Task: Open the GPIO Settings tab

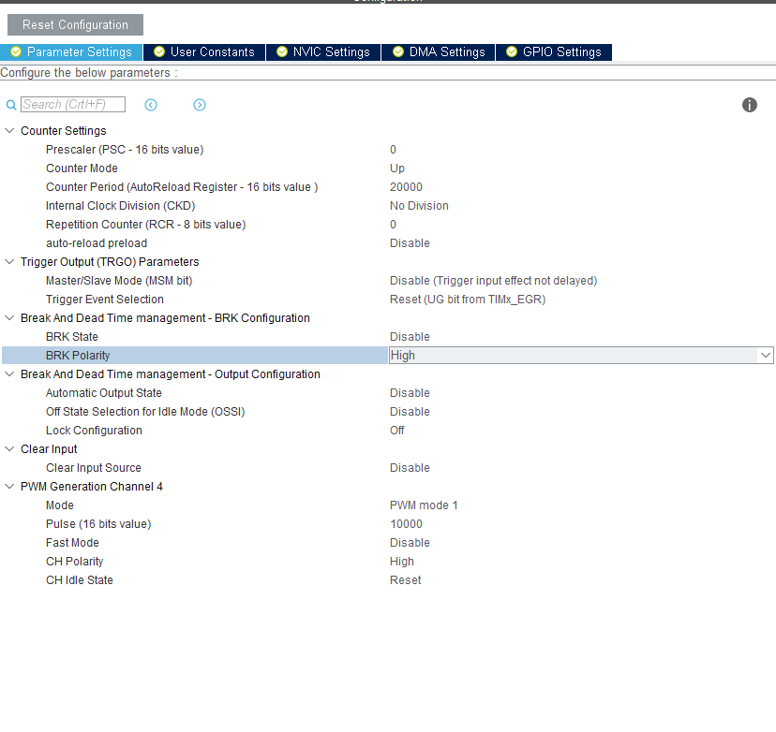Action: [x=554, y=52]
